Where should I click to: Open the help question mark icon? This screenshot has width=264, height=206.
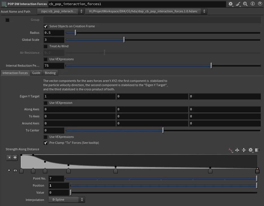pos(260,4)
